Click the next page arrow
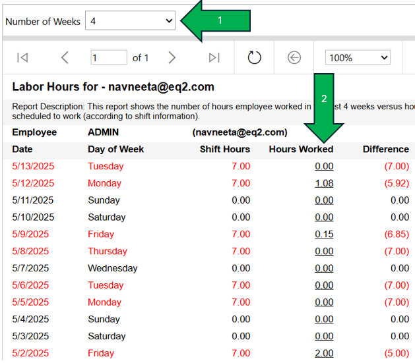This screenshot has width=415, height=363. pos(172,58)
